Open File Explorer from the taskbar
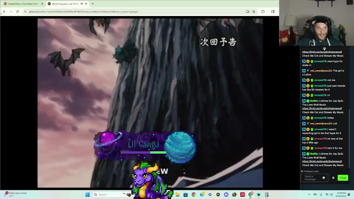This screenshot has width=354, height=199. tap(178, 195)
